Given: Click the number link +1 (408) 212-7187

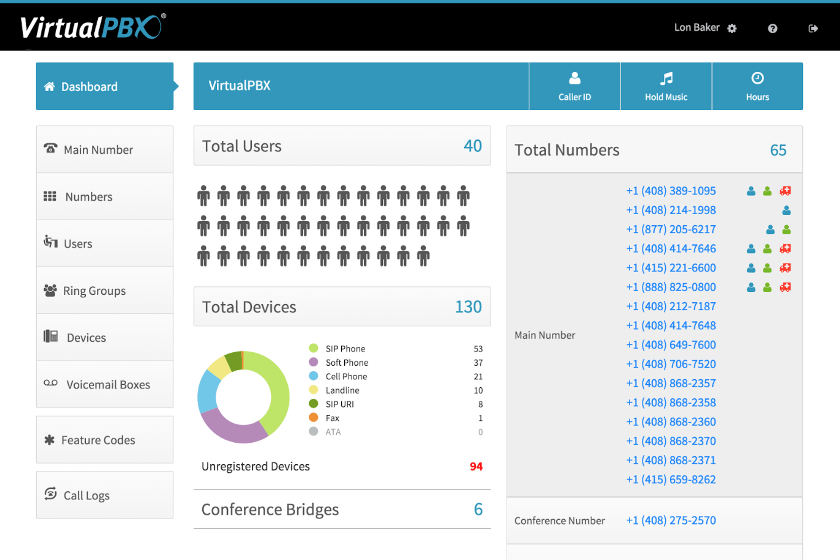Looking at the screenshot, I should coord(670,306).
